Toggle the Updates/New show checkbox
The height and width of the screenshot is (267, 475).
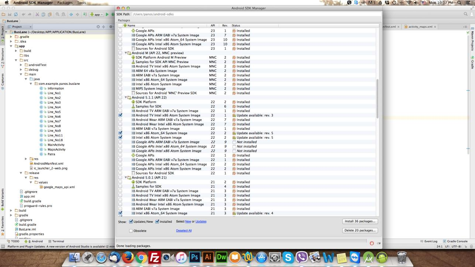tap(131, 222)
